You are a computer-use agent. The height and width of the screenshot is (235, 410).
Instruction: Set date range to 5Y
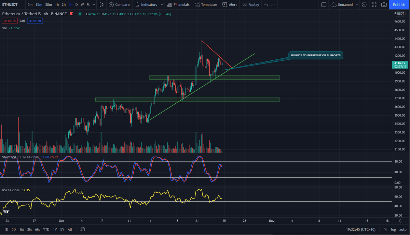tap(62, 230)
